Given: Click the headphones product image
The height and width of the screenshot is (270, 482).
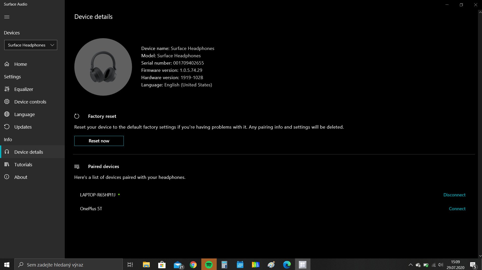Looking at the screenshot, I should (x=103, y=67).
